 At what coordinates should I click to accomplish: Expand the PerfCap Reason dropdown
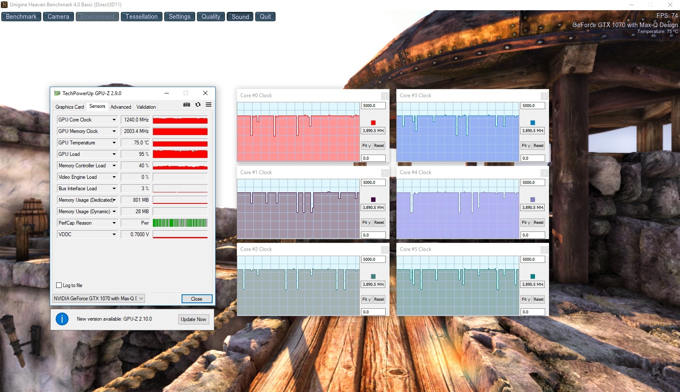(x=114, y=223)
